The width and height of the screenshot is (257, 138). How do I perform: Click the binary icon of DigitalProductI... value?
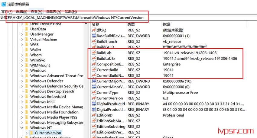[94, 109]
